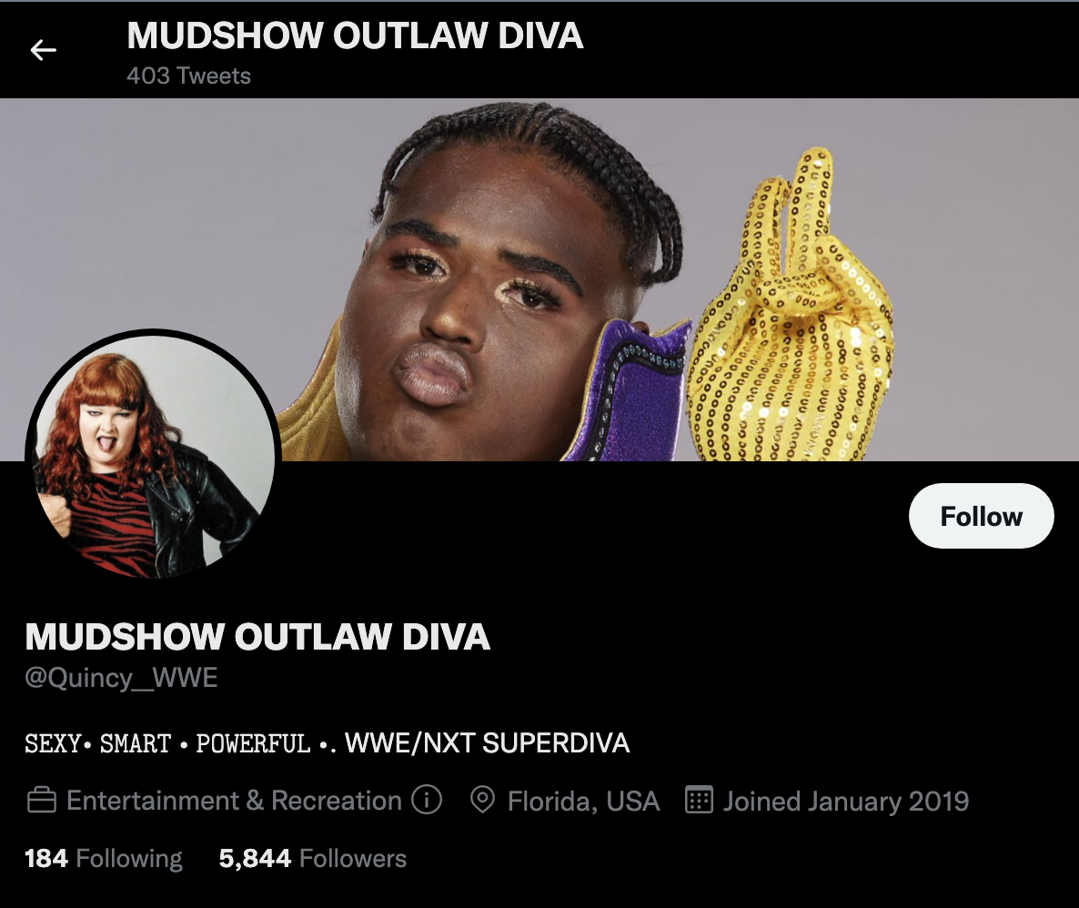Screen dimensions: 1079x908
Task: Click the profile name MUDSHOW OUTLAW DIVA
Action: tap(257, 636)
